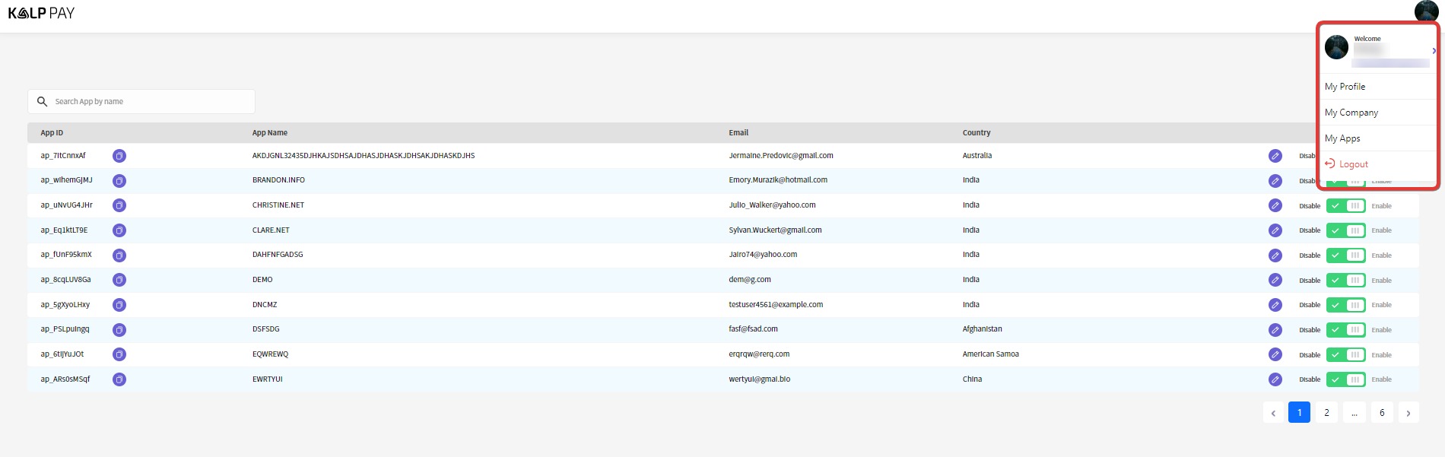Switch the EQWREWQ app status toggle
Image resolution: width=1445 pixels, height=457 pixels.
[1345, 355]
